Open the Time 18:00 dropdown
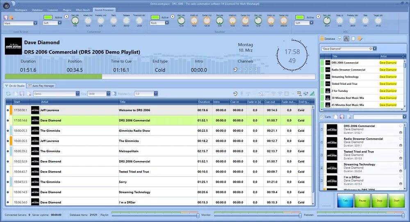Screen dimensions: 410x222 (108, 94)
